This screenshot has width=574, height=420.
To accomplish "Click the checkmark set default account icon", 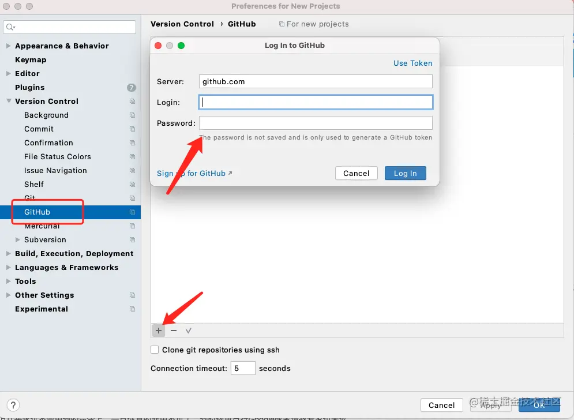I will 189,331.
